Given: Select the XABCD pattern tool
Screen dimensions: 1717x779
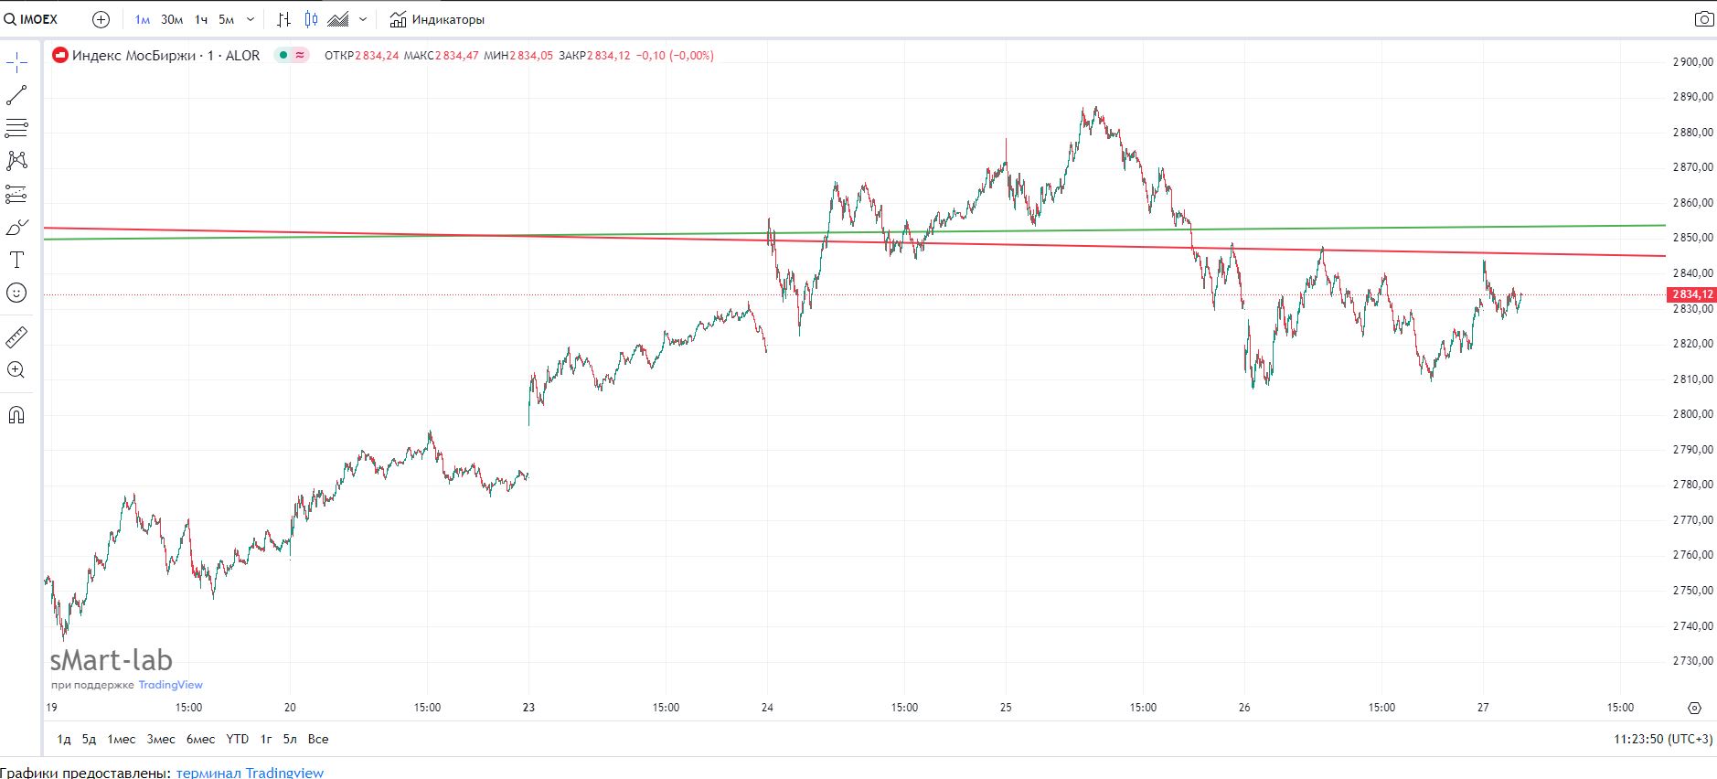Looking at the screenshot, I should pyautogui.click(x=16, y=161).
